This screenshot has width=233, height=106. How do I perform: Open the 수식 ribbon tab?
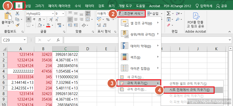point(78,6)
